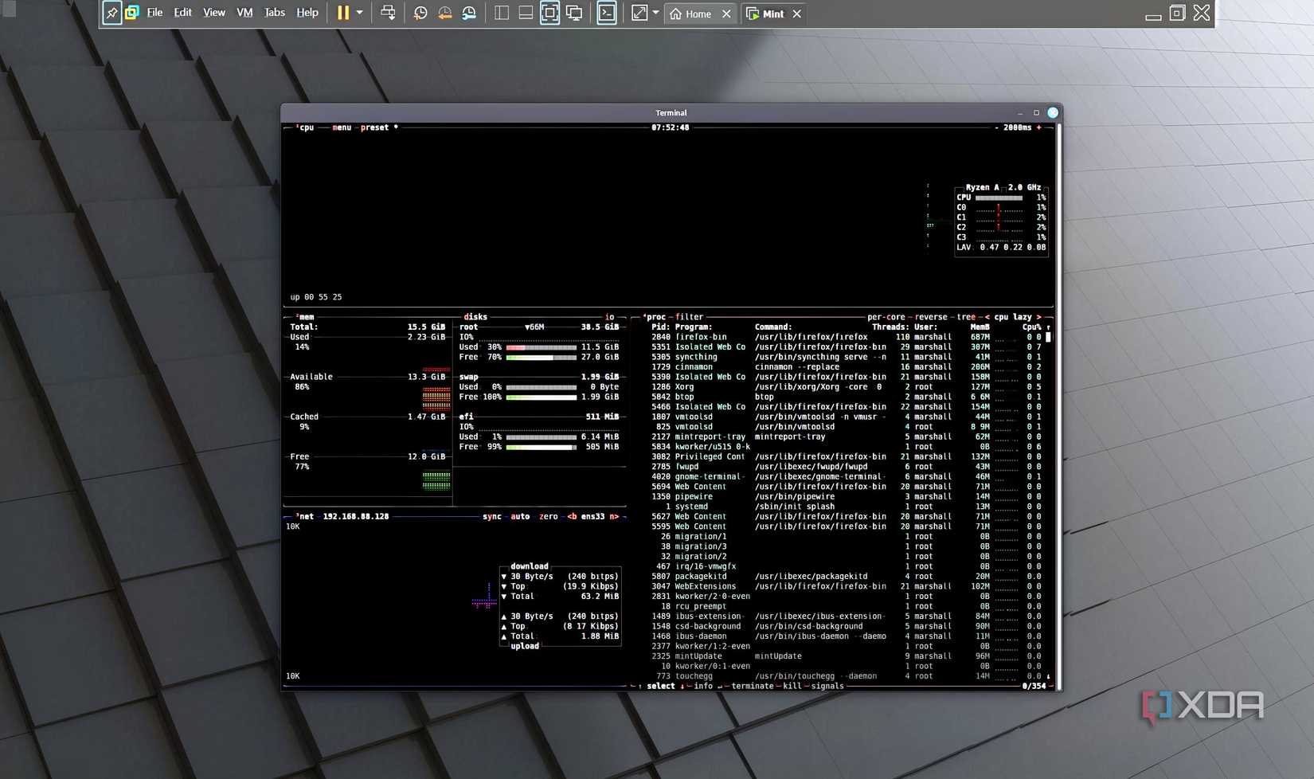Collapse the root disk entry in disks panel
Image resolution: width=1314 pixels, height=779 pixels.
[x=528, y=327]
